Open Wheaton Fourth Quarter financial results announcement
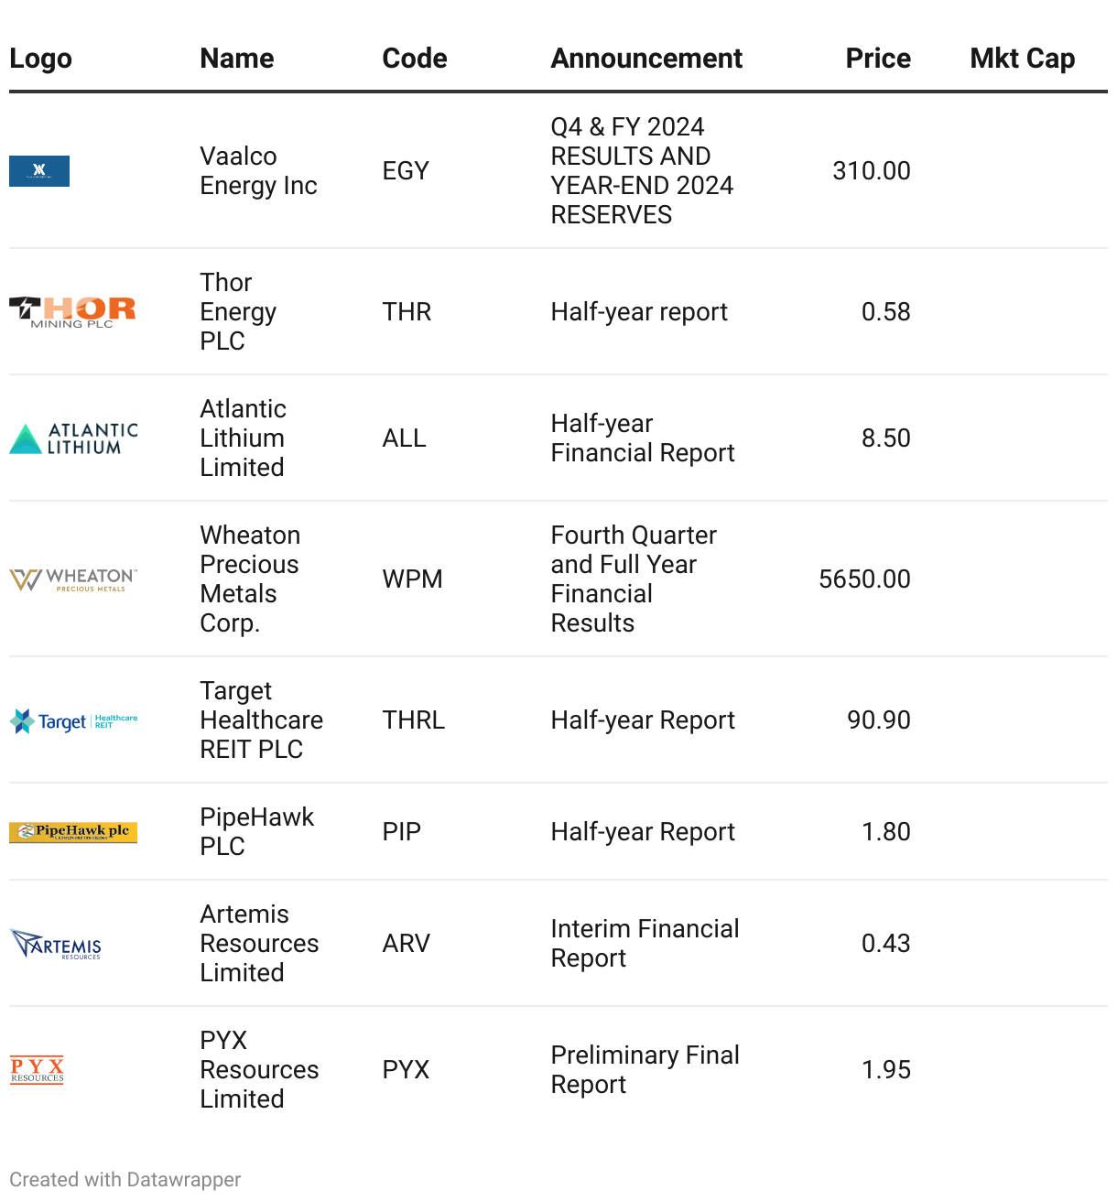This screenshot has width=1117, height=1201. (633, 579)
